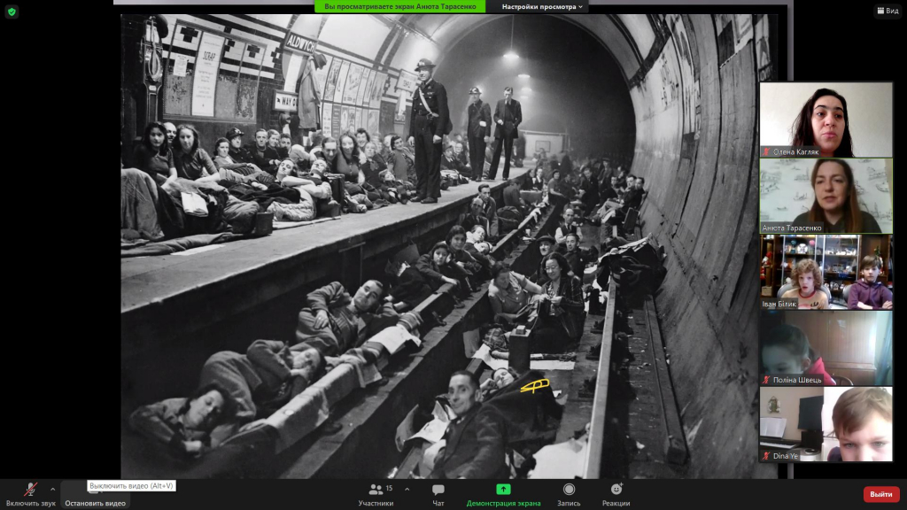Click muted mic icon on Dina Ye tile
Viewport: 907px width, 510px height.
pyautogui.click(x=766, y=456)
